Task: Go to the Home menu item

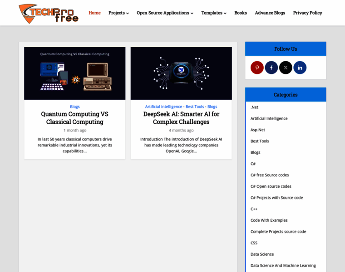Action: click(x=94, y=13)
